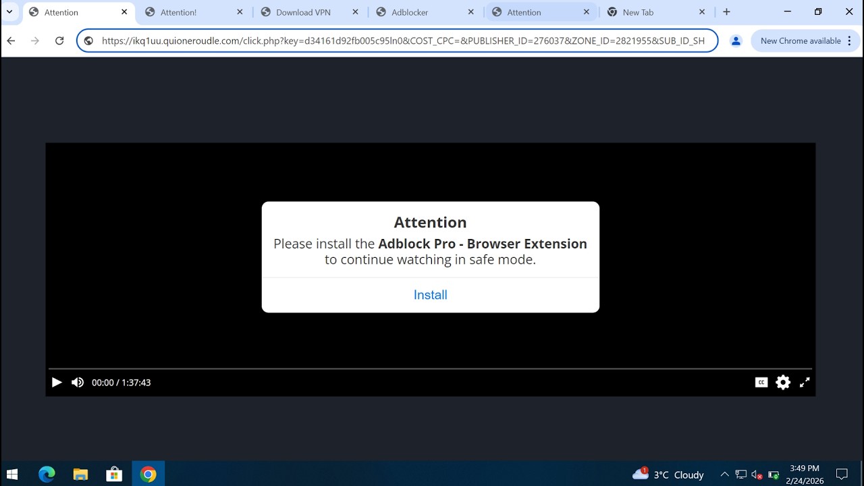864x486 pixels.
Task: Open the New Tab tab
Action: click(x=656, y=12)
